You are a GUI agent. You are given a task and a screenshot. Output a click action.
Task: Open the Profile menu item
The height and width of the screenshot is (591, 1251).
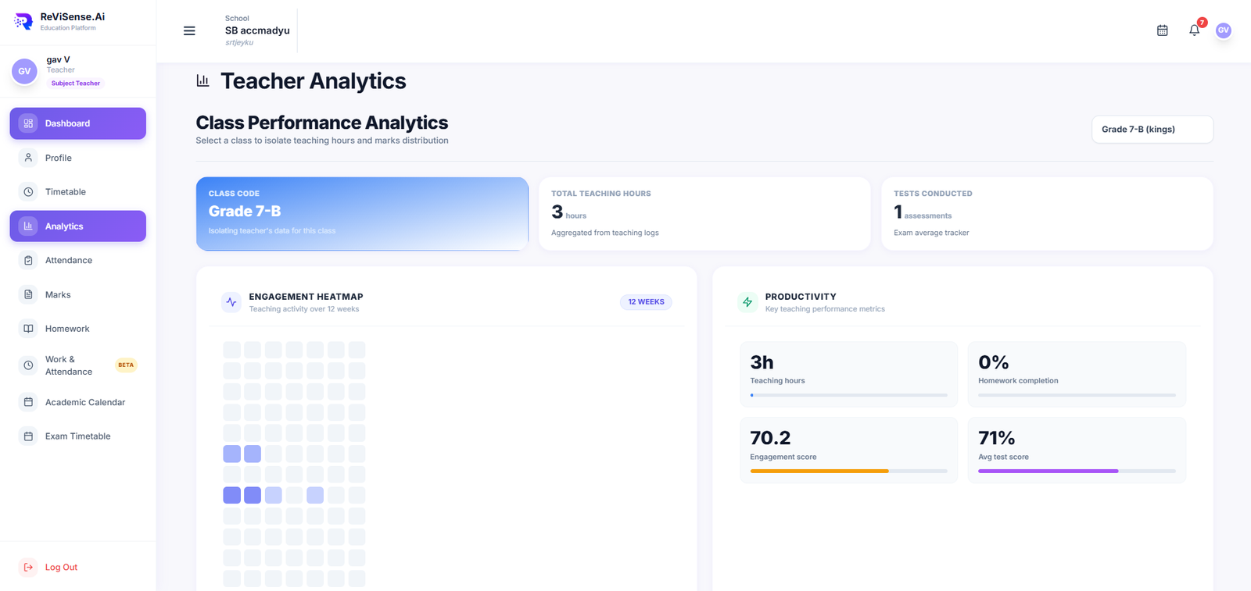[78, 158]
